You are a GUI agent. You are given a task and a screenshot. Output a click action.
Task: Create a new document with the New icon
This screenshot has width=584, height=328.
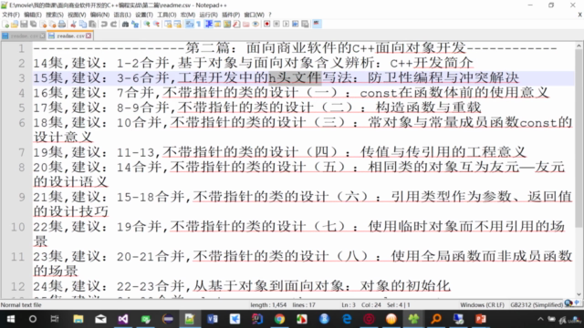[5, 25]
